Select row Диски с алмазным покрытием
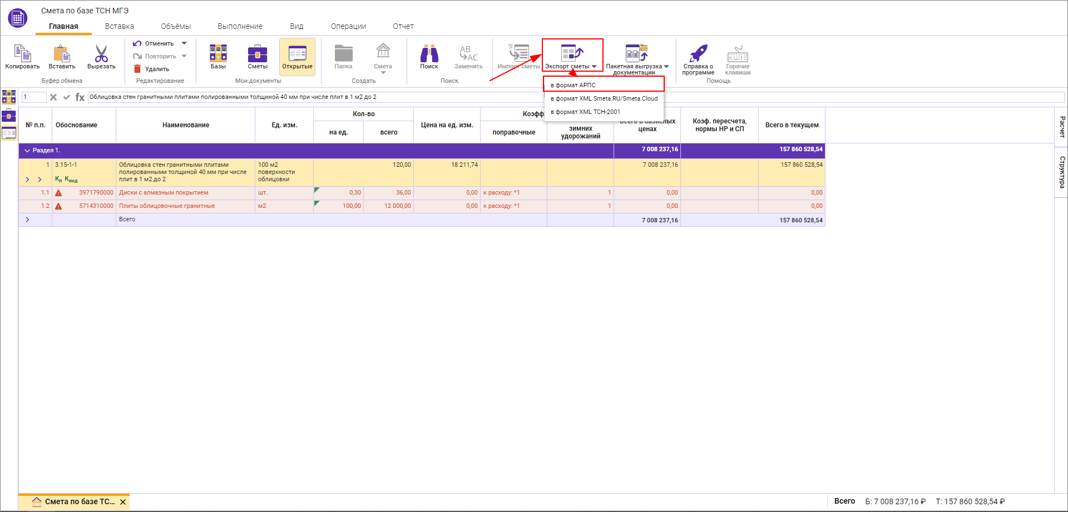The width and height of the screenshot is (1068, 512). (x=422, y=193)
